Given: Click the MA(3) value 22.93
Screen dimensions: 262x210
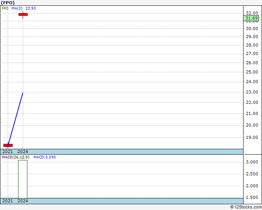Looking at the screenshot, I should coord(30,8).
